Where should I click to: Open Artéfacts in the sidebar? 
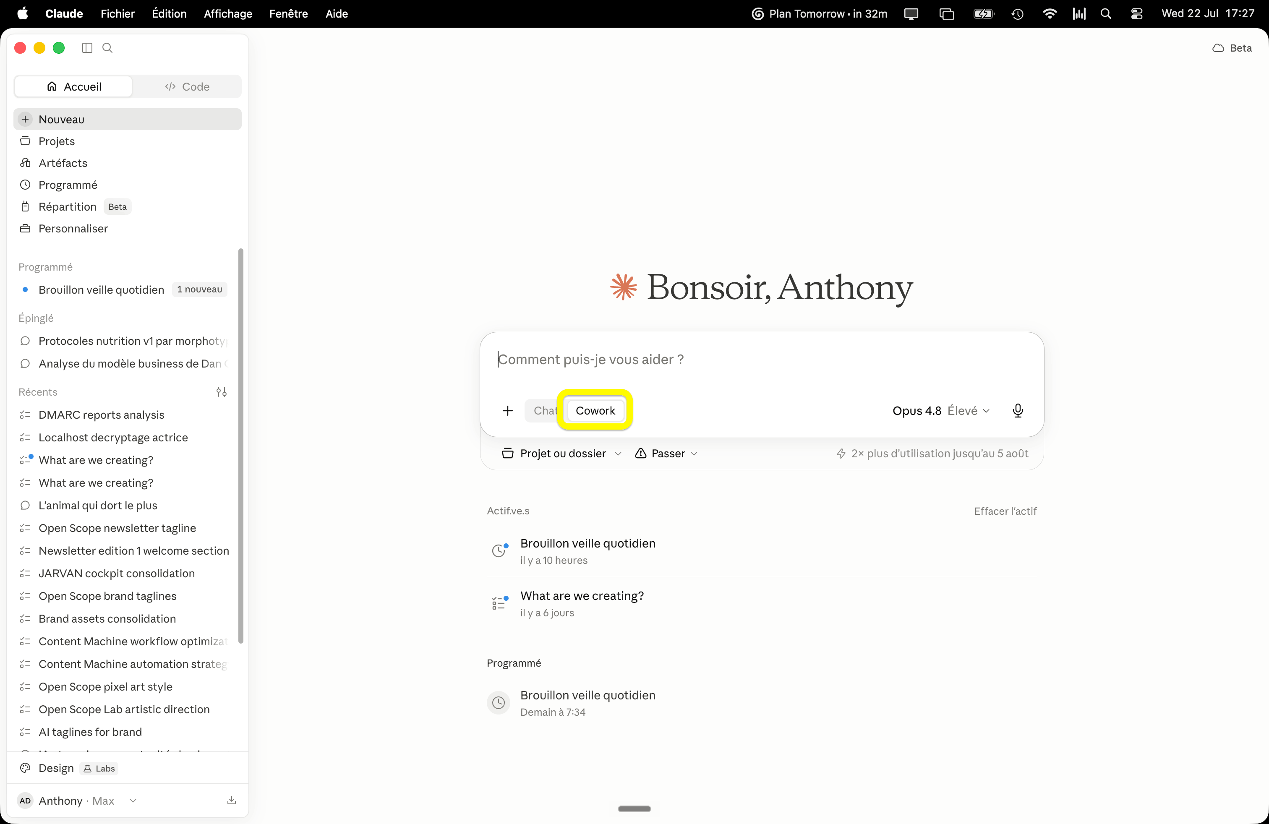pos(127,163)
